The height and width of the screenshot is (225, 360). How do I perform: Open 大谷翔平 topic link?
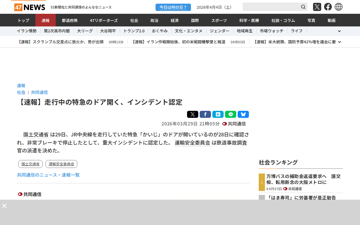pyautogui.click(x=108, y=31)
